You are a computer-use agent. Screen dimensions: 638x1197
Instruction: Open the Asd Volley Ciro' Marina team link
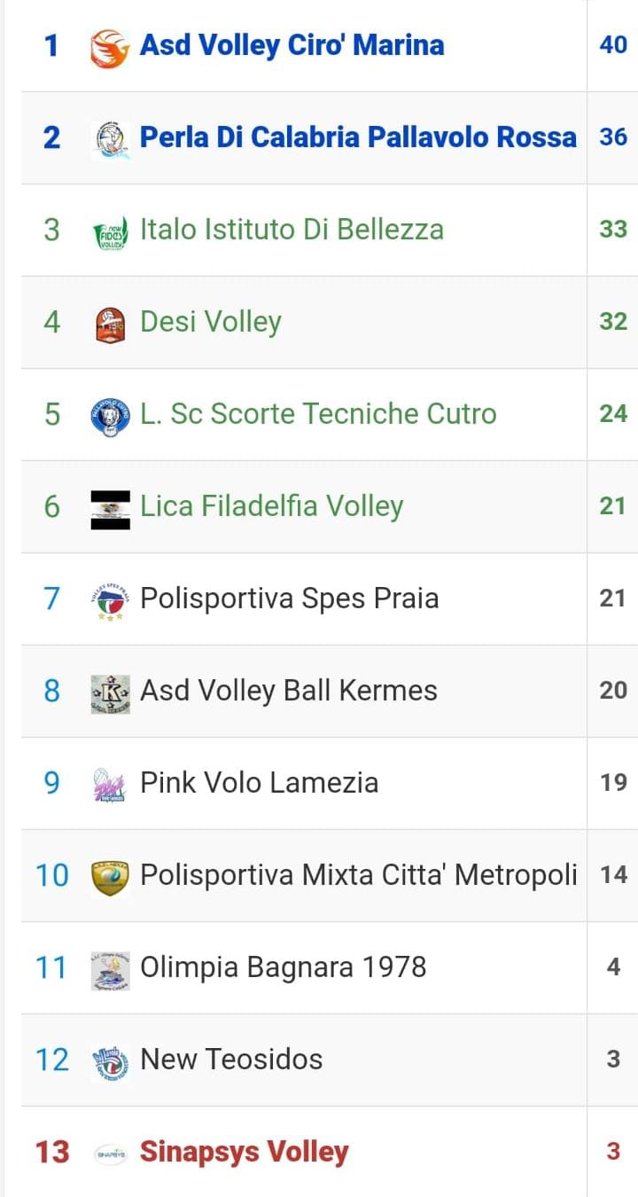point(292,45)
